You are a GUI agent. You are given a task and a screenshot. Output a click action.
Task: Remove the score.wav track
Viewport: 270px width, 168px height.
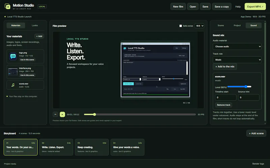(x=223, y=105)
